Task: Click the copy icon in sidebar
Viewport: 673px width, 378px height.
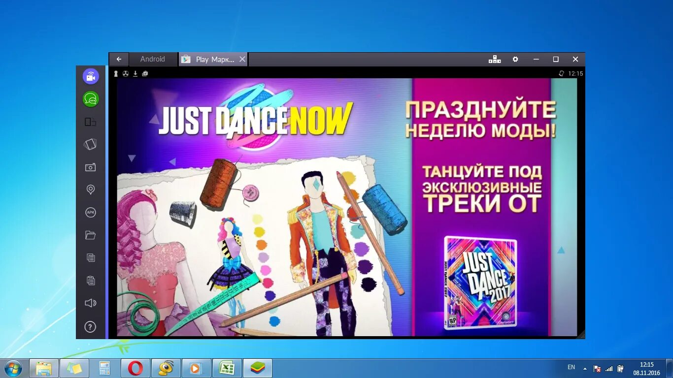Action: pyautogui.click(x=90, y=257)
